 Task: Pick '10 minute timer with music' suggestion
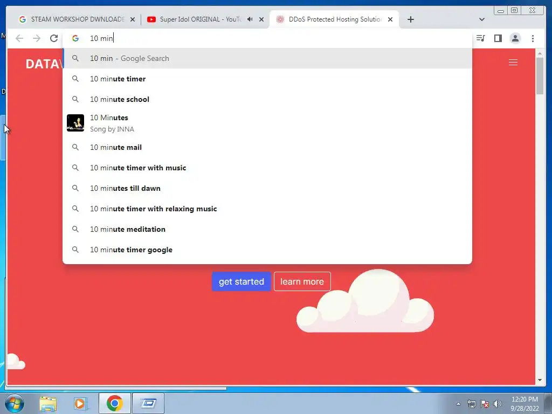click(x=267, y=168)
